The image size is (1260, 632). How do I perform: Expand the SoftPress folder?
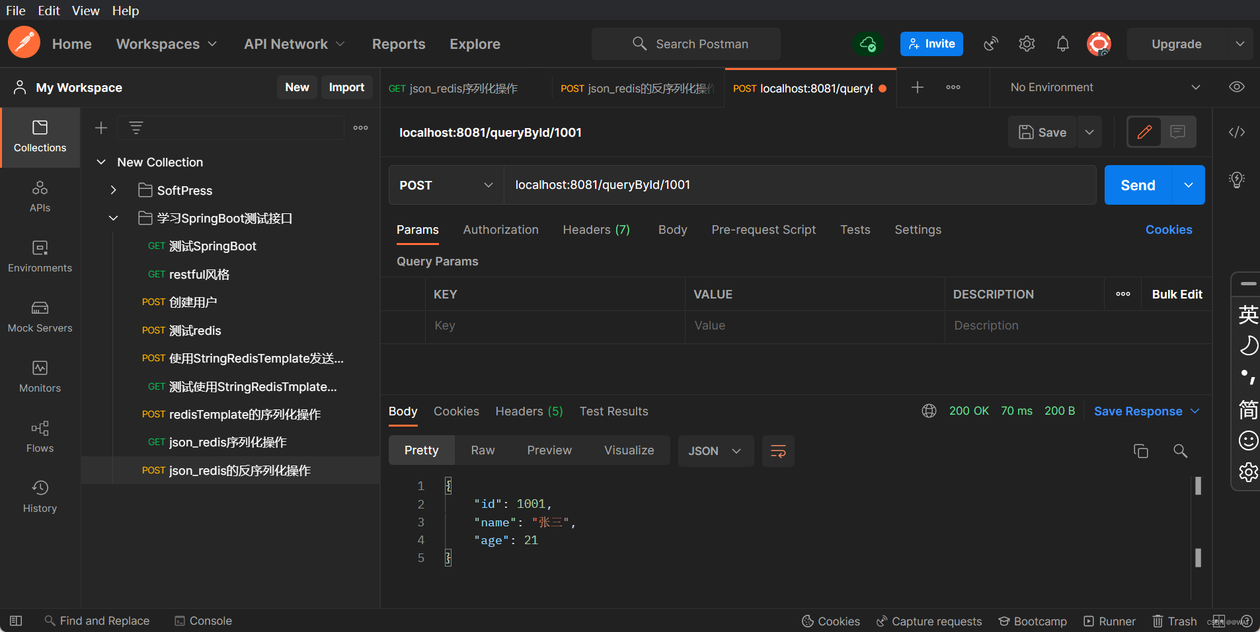(x=114, y=190)
